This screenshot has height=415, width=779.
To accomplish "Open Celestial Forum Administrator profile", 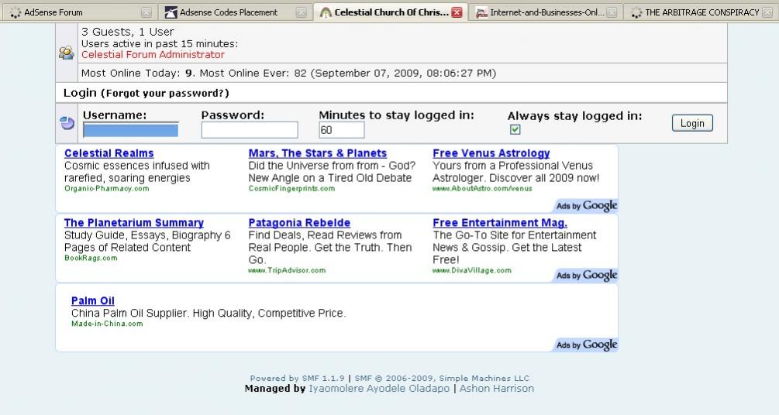I will click(153, 55).
